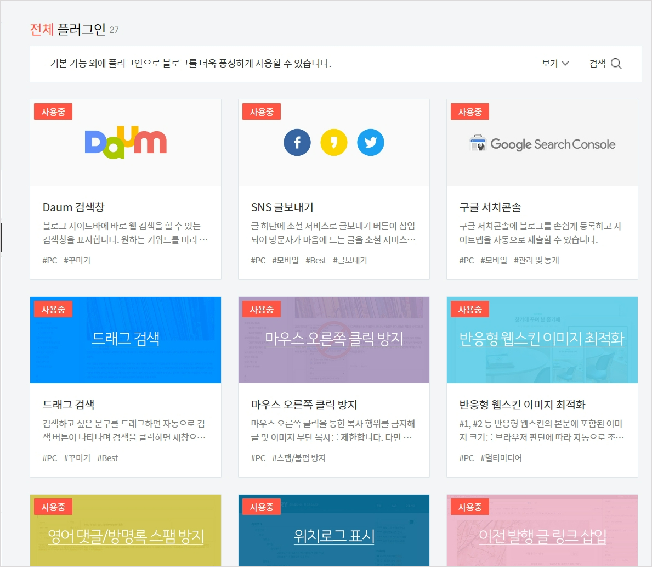The image size is (652, 567).
Task: Click 사용중 badge on 드래그 검색 card
Action: (x=53, y=310)
